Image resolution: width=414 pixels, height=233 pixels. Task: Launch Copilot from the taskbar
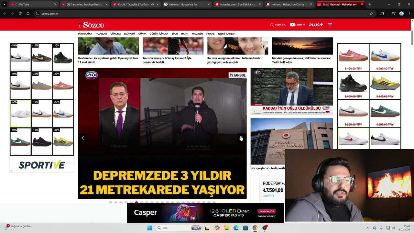coord(217,228)
